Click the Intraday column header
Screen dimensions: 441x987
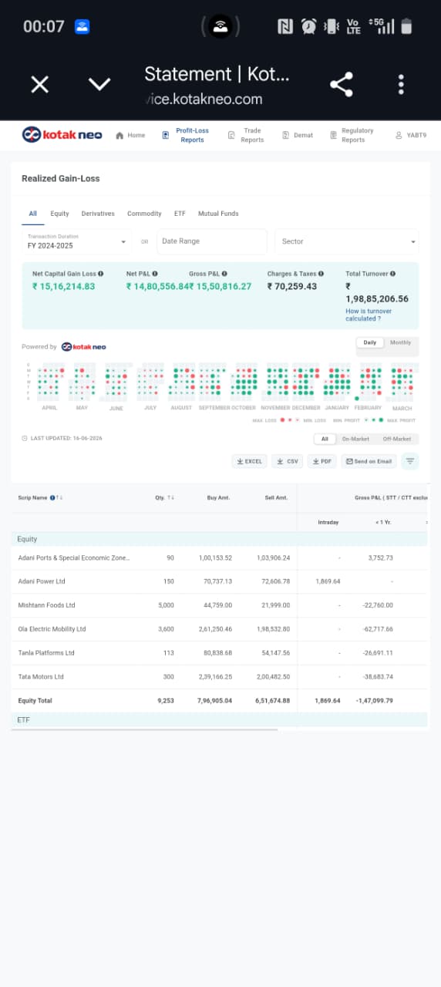[328, 523]
